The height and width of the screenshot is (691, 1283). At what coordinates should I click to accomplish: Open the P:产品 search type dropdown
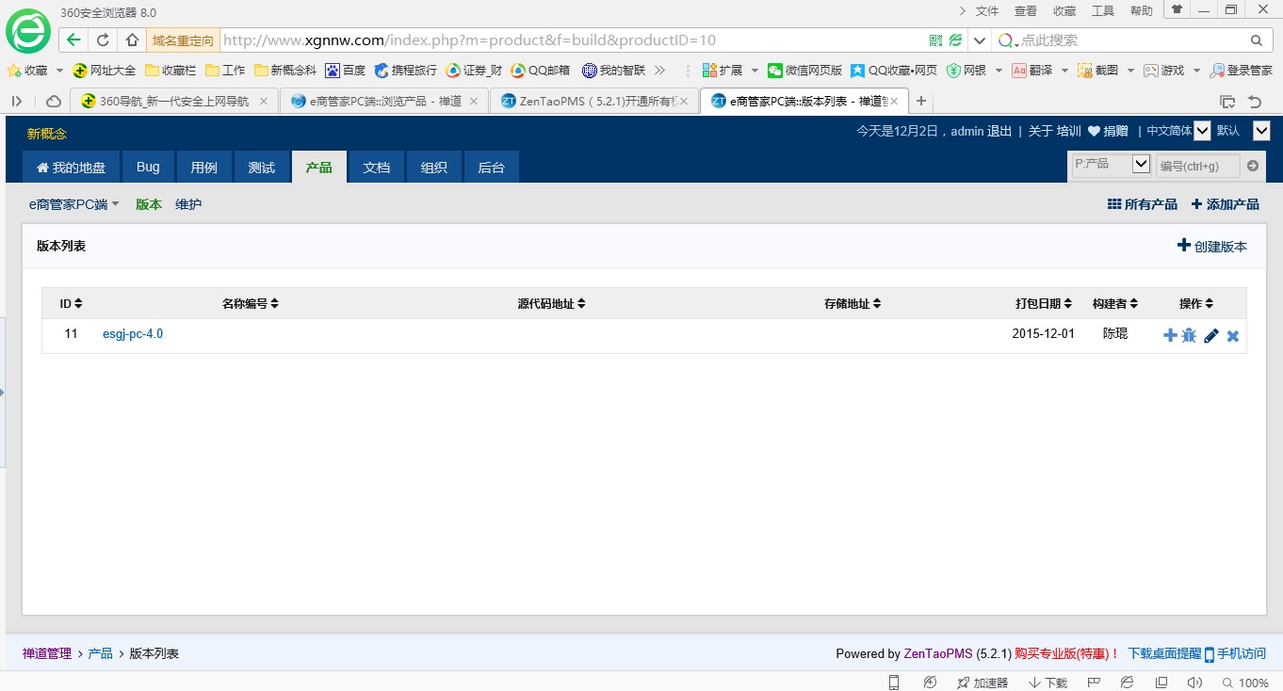pyautogui.click(x=1111, y=165)
